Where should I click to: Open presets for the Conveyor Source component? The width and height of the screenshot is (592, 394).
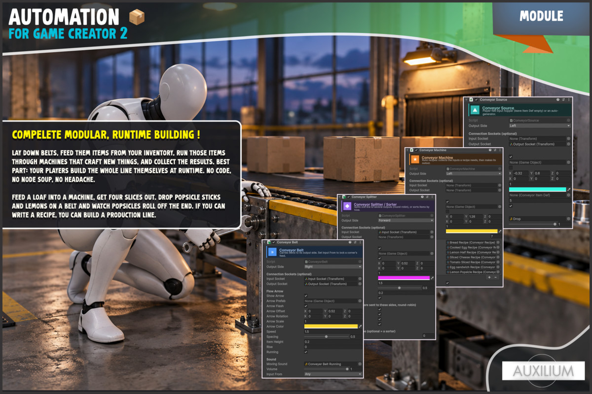tap(563, 99)
